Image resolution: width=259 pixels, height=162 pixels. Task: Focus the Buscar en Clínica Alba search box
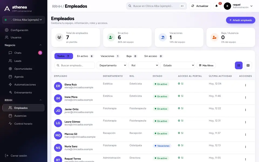click(x=156, y=6)
